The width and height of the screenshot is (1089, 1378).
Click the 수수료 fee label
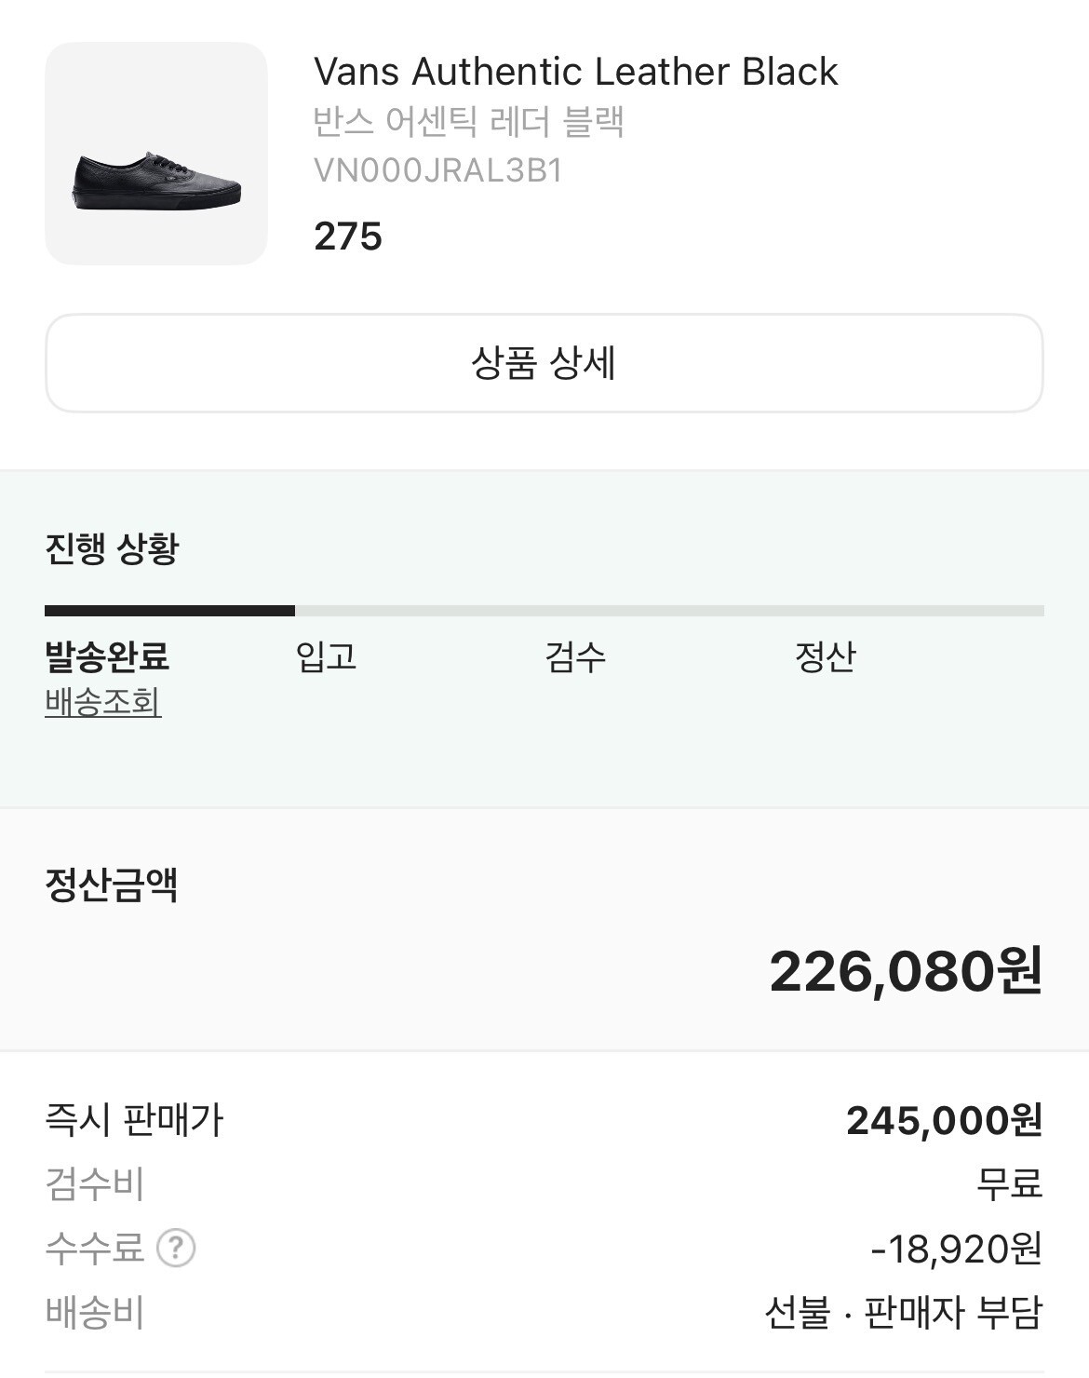95,1249
